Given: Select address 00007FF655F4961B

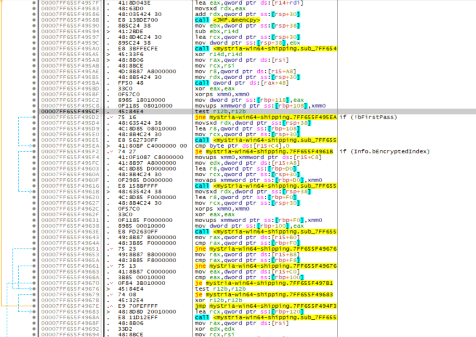Looking at the screenshot, I should (x=70, y=192).
